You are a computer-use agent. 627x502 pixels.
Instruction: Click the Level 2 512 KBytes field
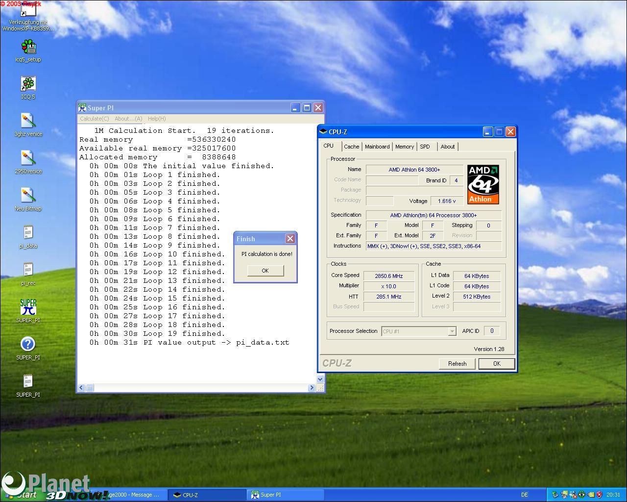coord(477,297)
